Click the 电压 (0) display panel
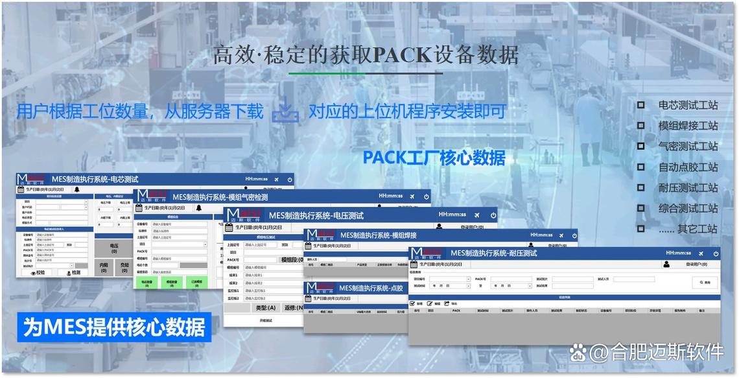This screenshot has height=378, width=739. [113, 248]
